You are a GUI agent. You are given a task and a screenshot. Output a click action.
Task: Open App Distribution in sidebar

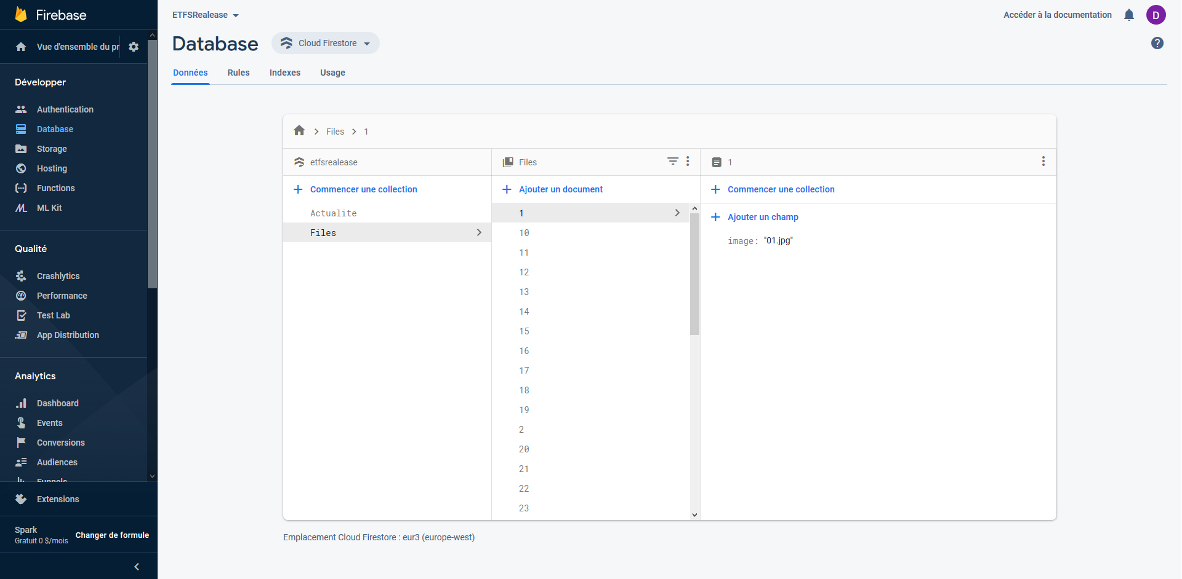(x=68, y=335)
